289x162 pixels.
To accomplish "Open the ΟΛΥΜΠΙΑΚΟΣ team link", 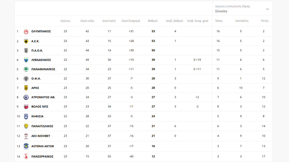I will [x=41, y=31].
